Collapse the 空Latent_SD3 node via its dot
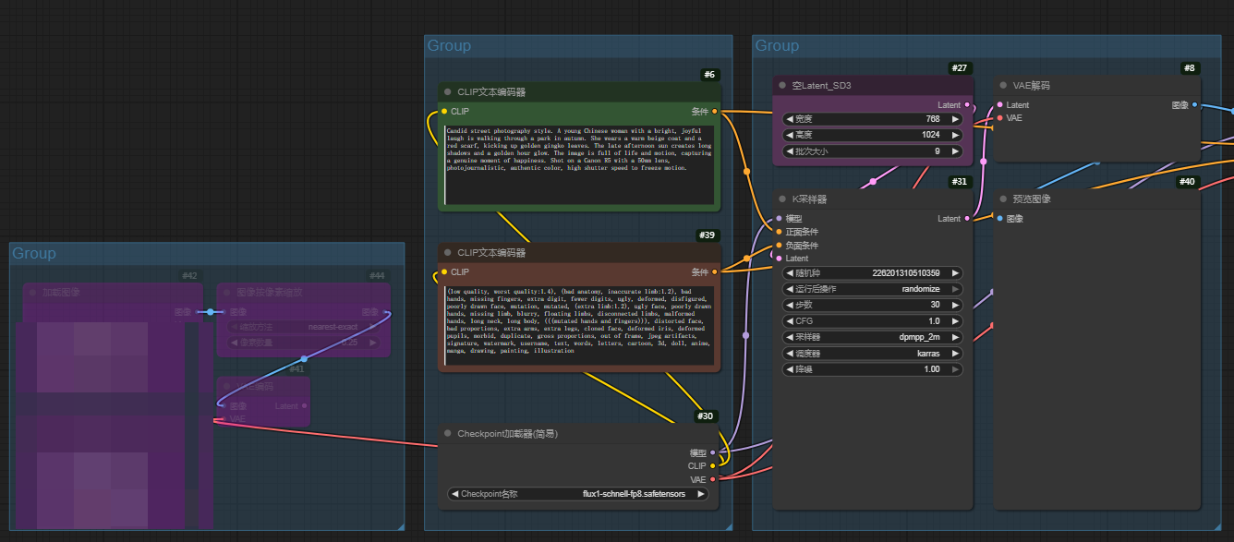 tap(781, 86)
